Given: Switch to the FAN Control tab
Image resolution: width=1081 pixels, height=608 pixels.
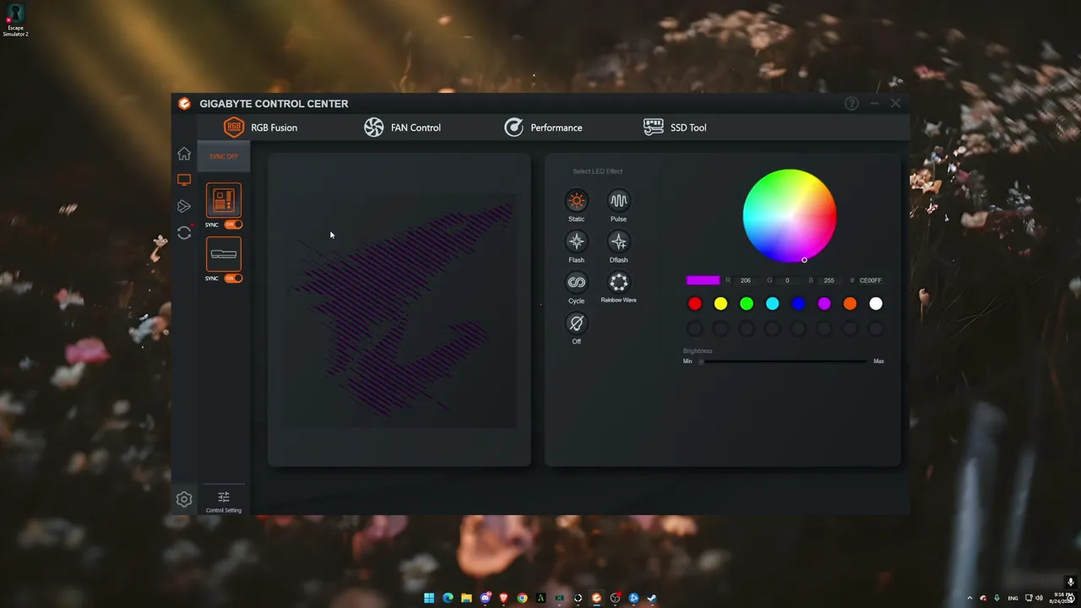Looking at the screenshot, I should coord(402,128).
